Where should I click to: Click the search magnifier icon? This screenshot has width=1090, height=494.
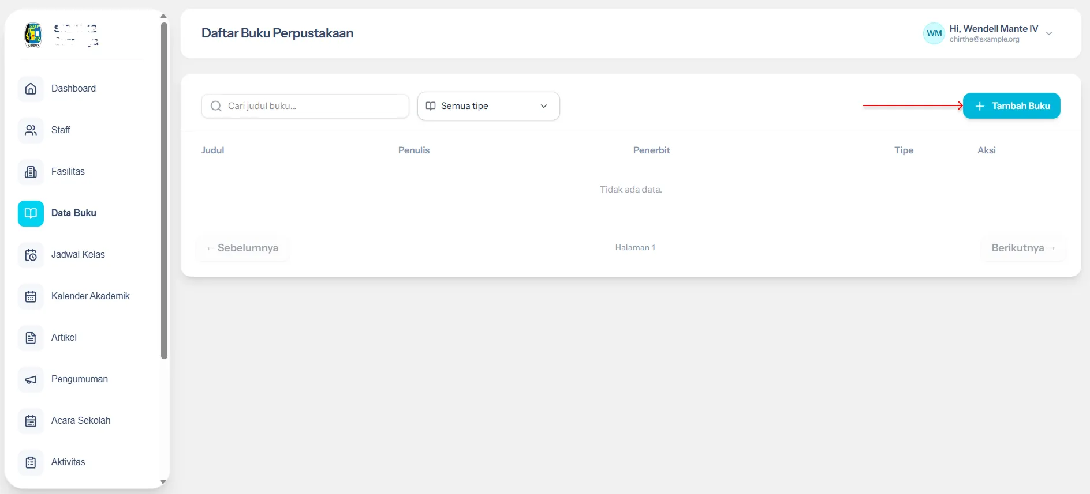216,106
